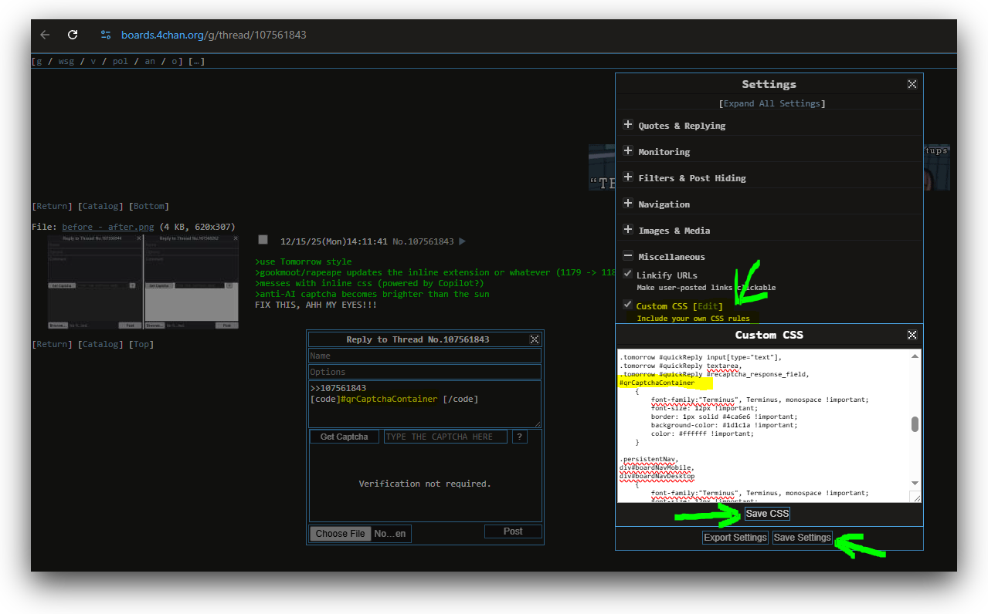Viewport: 988px width, 614px height.
Task: Click the browser address bar URL
Action: click(214, 35)
